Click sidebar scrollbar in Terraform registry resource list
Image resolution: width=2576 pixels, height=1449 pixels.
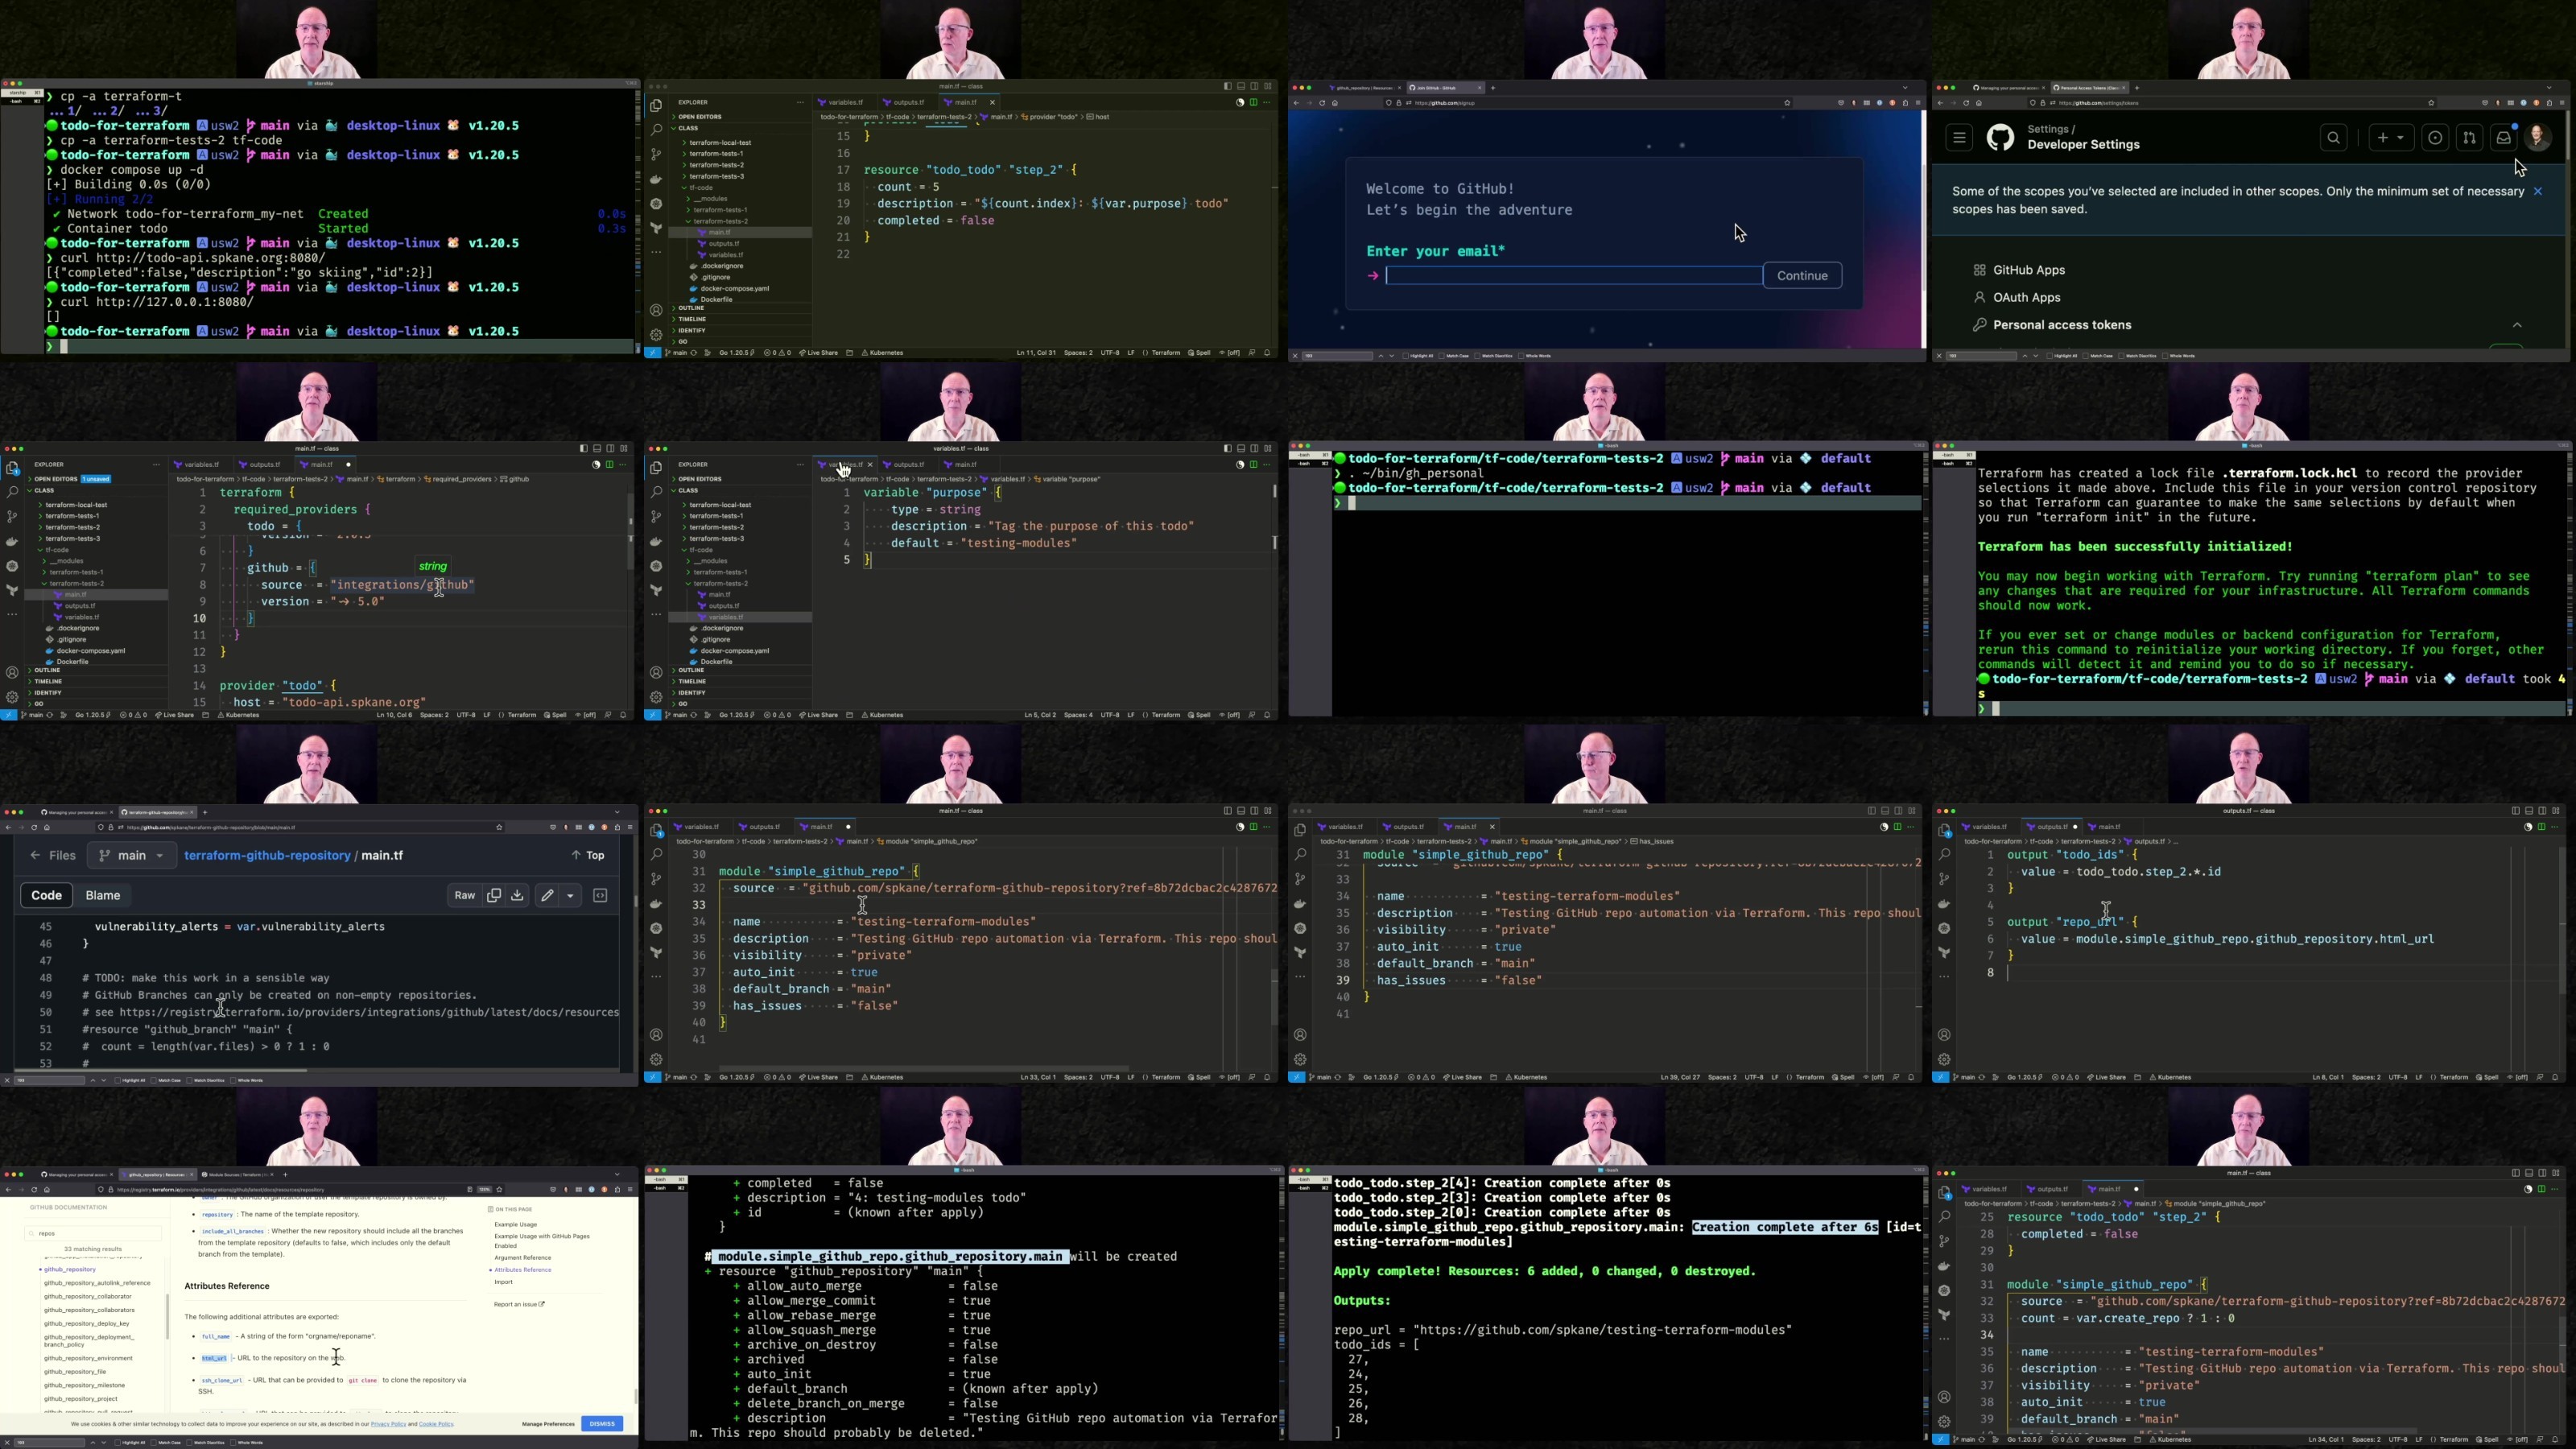[167, 1316]
